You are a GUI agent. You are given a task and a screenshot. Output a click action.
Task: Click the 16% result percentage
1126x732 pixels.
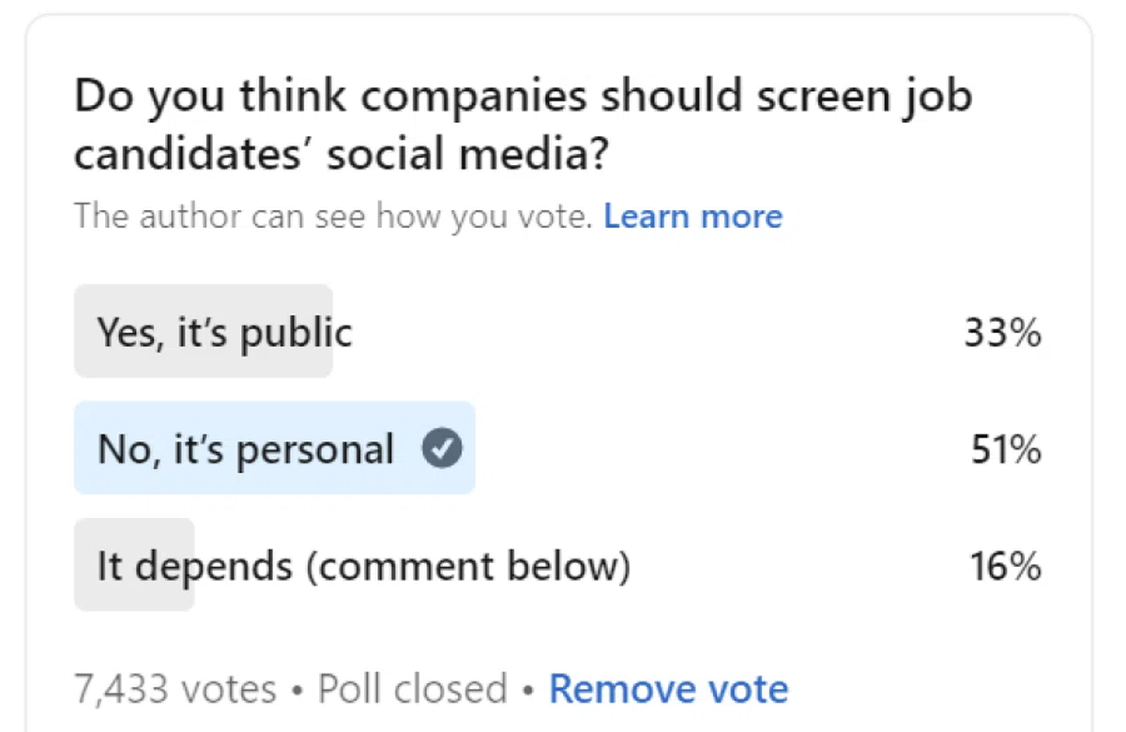pos(1005,567)
